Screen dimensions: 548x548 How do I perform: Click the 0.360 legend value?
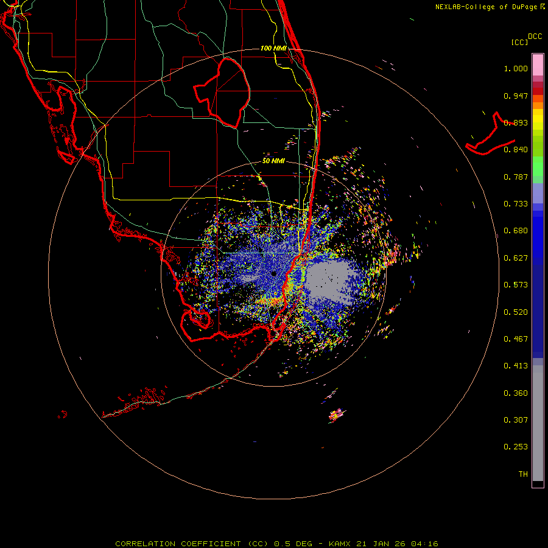(516, 393)
